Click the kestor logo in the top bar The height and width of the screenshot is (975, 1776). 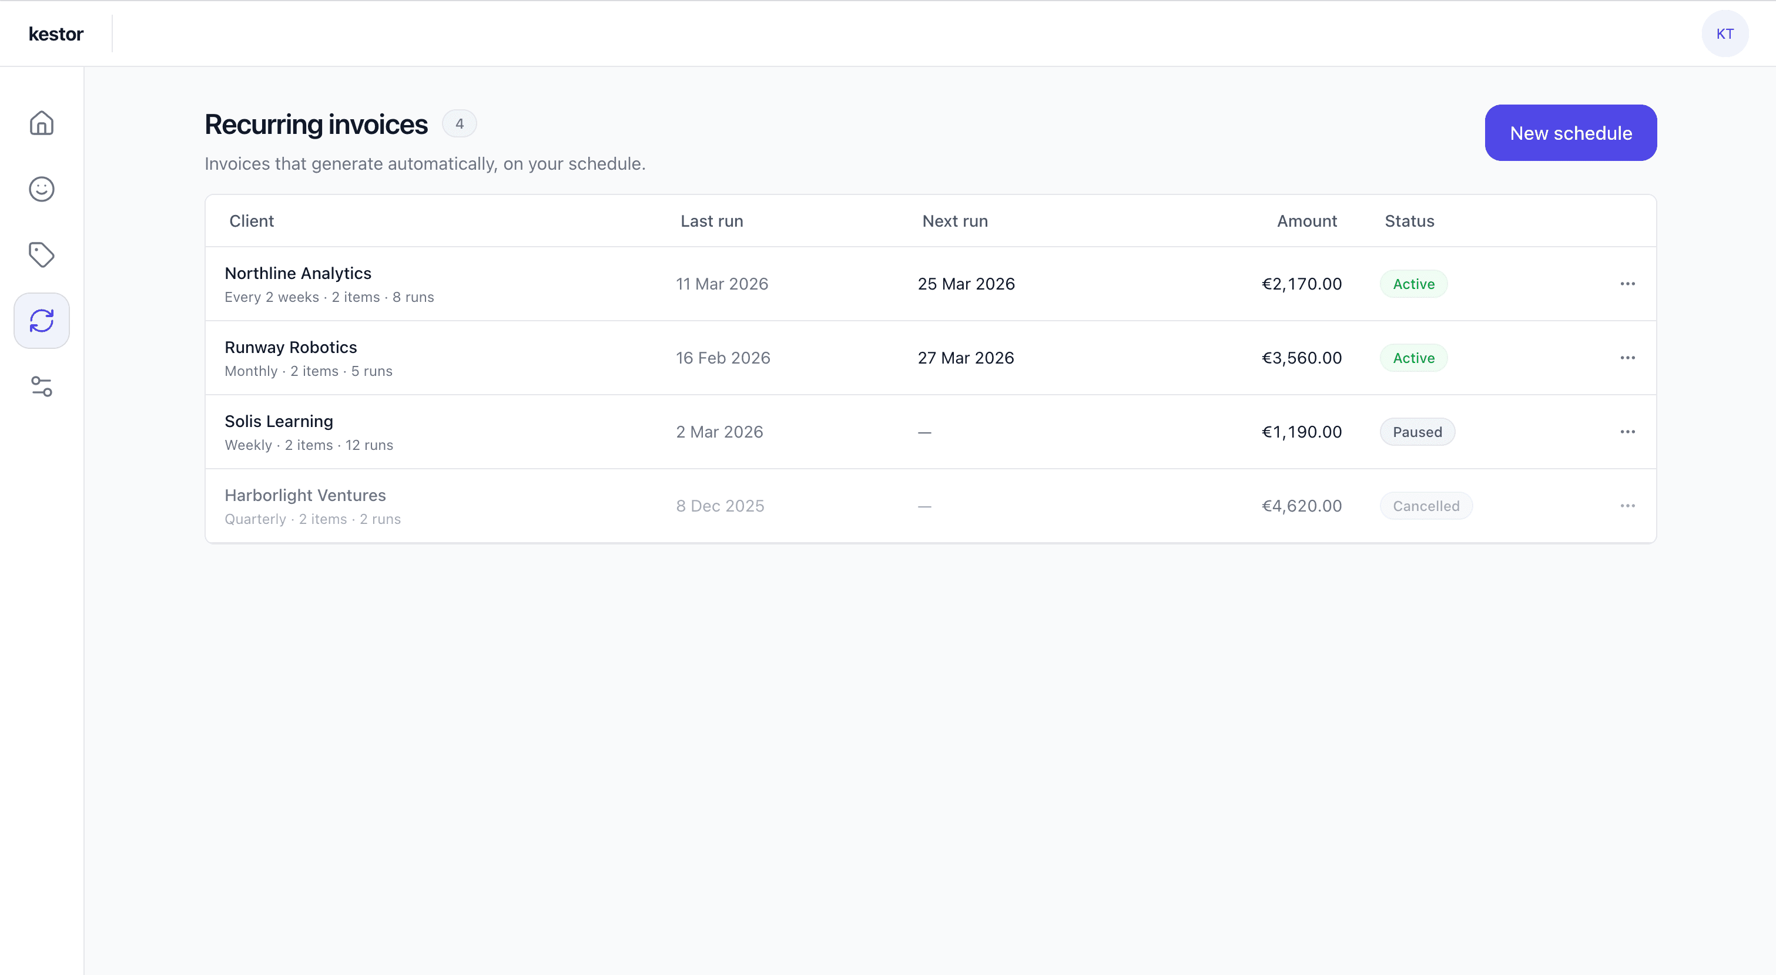pyautogui.click(x=56, y=33)
